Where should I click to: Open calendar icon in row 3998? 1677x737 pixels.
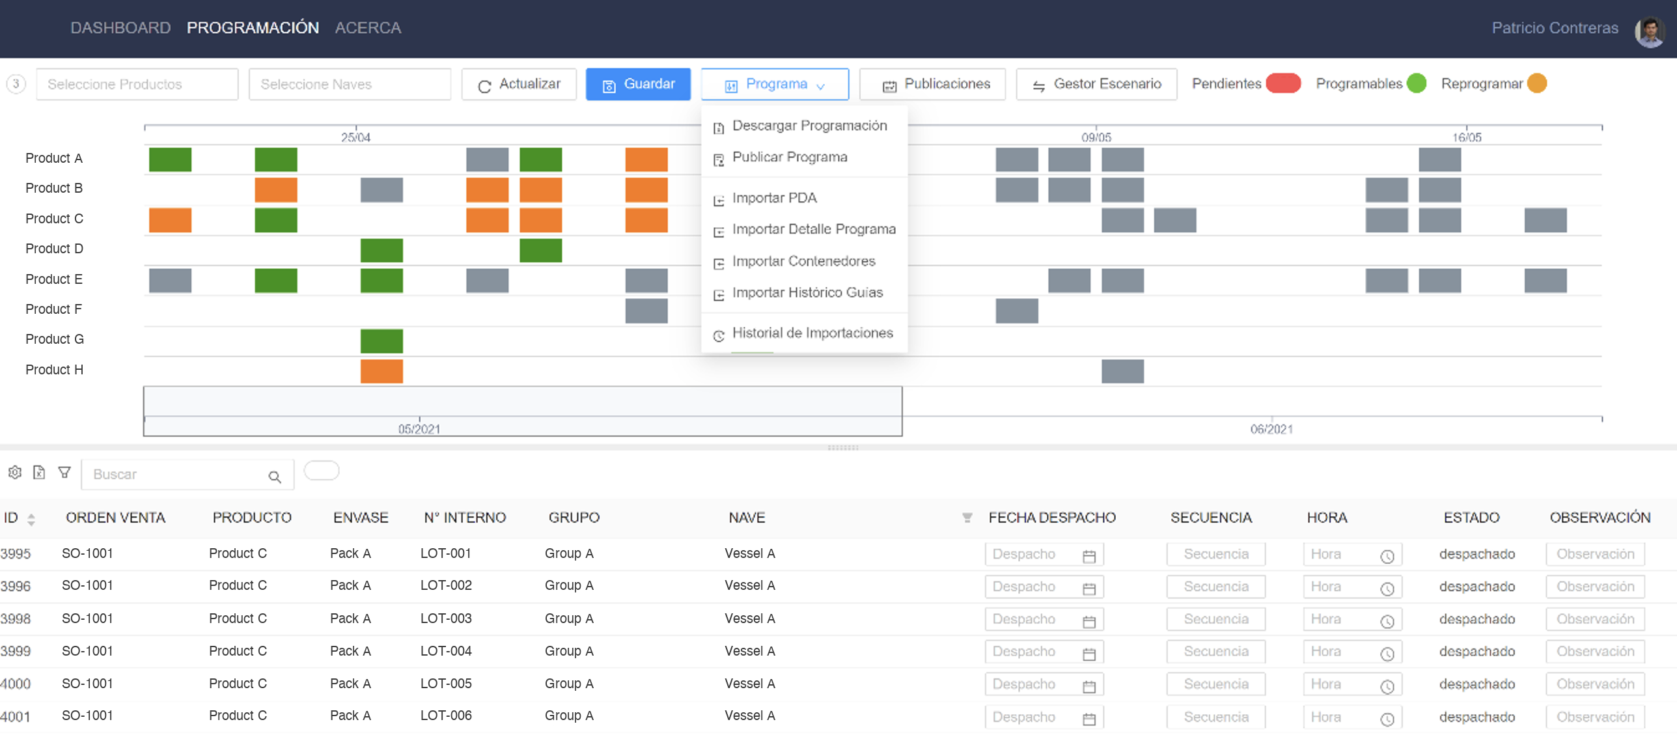pos(1088,620)
